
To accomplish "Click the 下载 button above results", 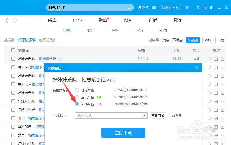I will coord(221,40).
